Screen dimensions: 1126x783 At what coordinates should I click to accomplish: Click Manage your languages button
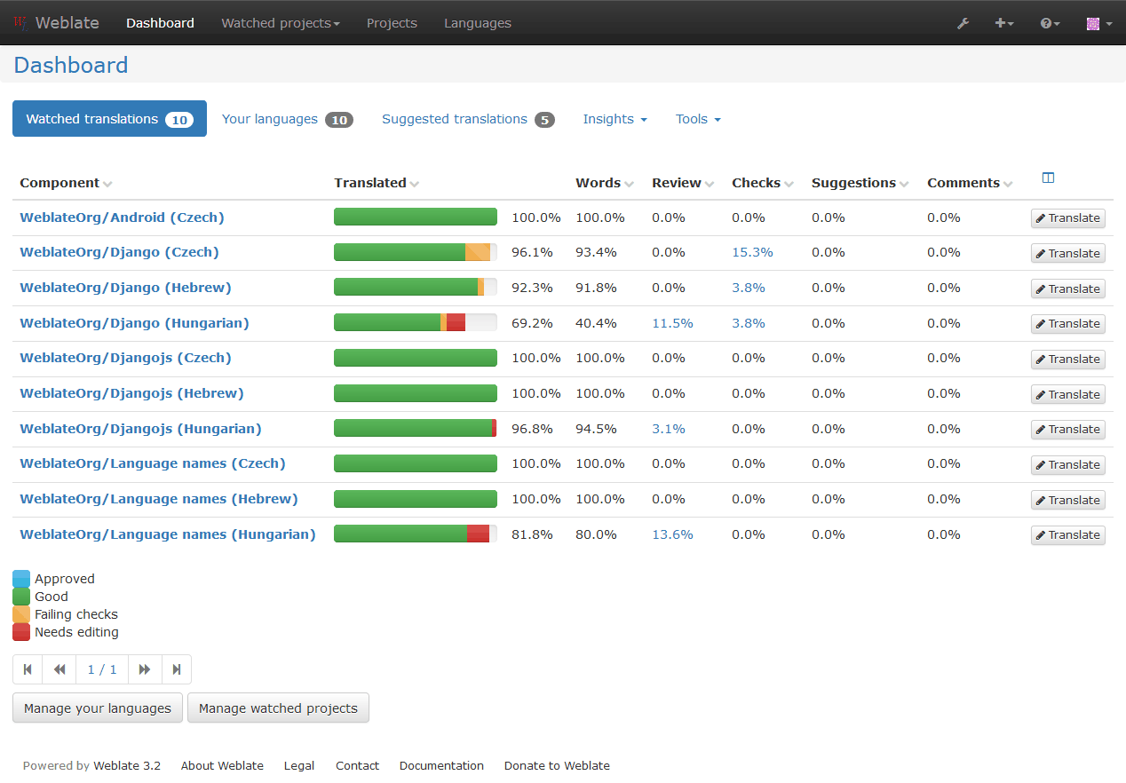pyautogui.click(x=98, y=708)
